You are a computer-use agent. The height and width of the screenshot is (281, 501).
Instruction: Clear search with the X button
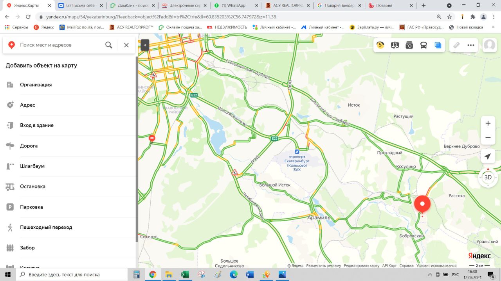(x=126, y=45)
